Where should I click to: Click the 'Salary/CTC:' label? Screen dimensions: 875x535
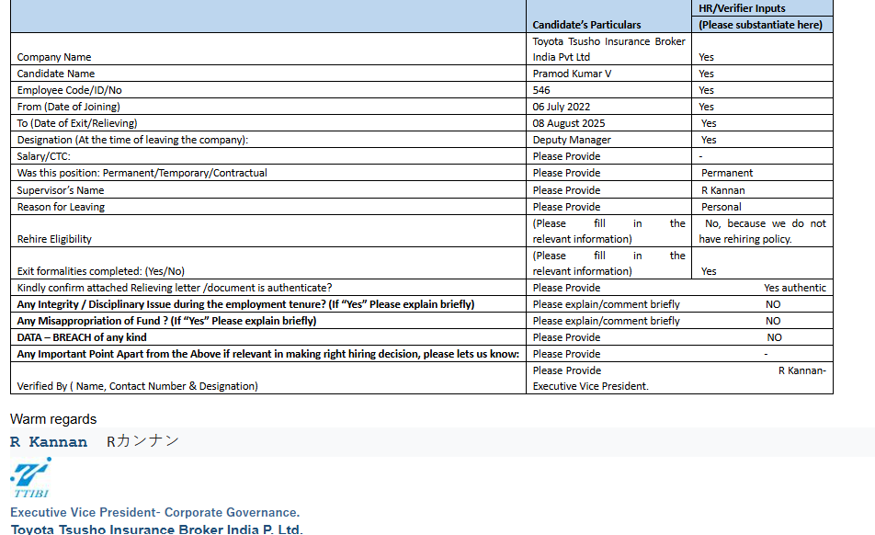click(x=43, y=157)
